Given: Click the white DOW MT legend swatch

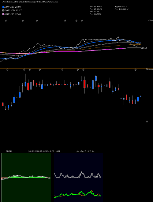Looking at the screenshot, I should [x=3, y=11].
